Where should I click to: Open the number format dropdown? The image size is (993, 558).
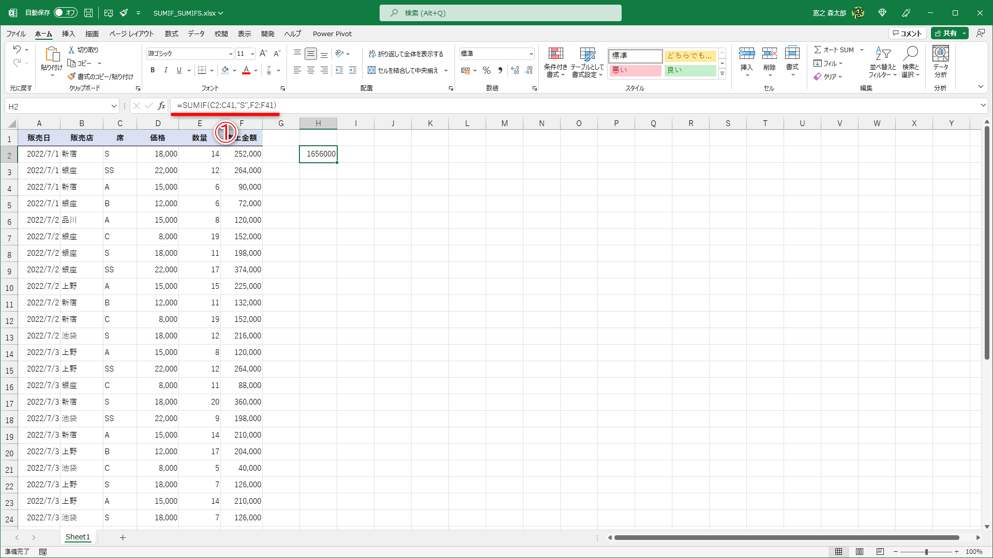point(531,54)
